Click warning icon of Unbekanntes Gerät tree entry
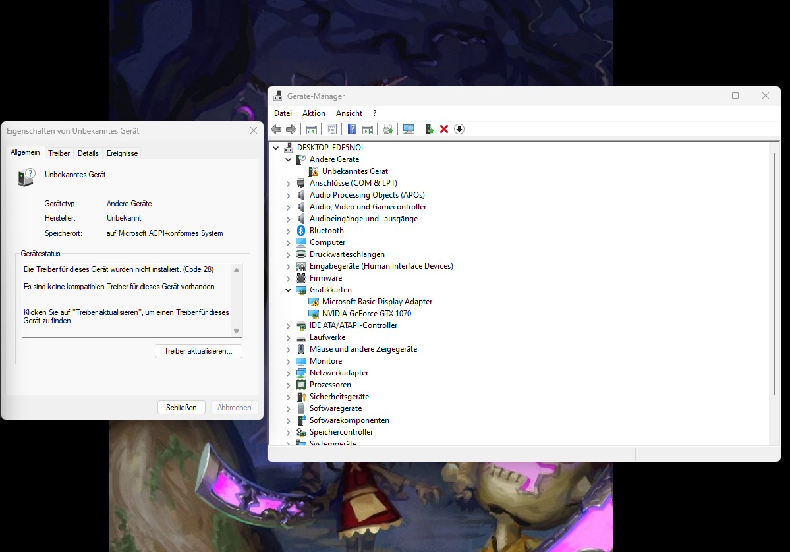Screen dimensions: 790x552 [x=314, y=172]
